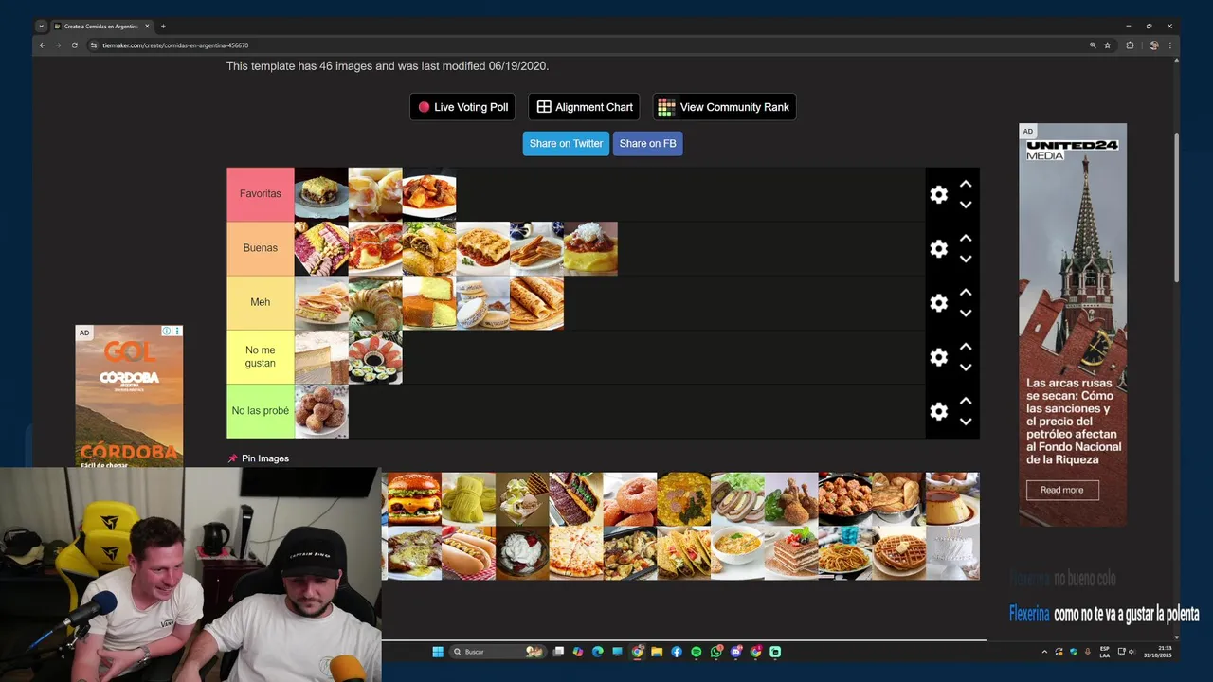The image size is (1213, 682).
Task: Click the Pin Images link
Action: pos(258,458)
